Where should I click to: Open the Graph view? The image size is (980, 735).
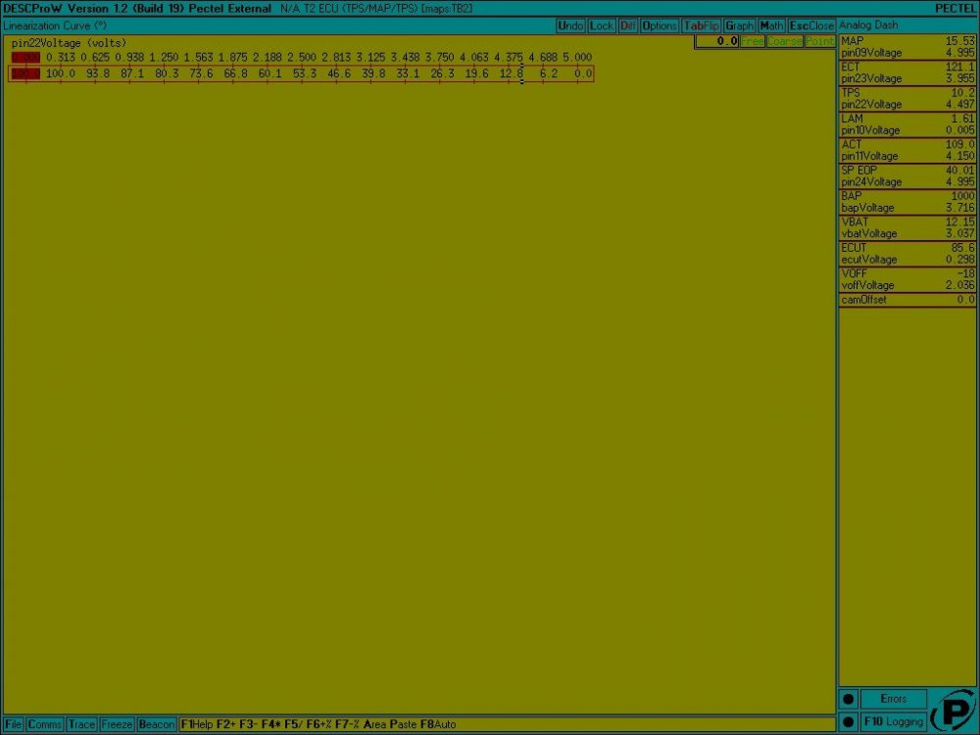[740, 25]
